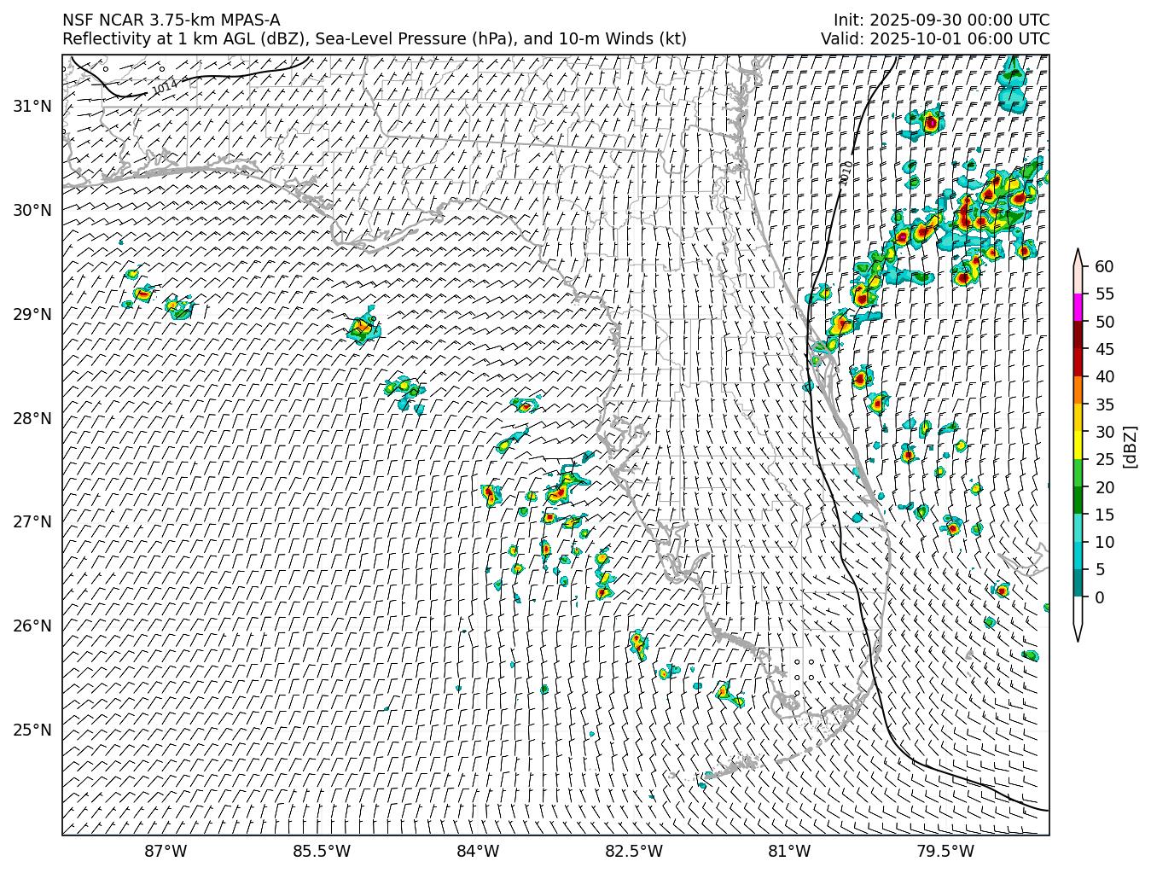Click the Init: 2025-09-30 00:00 UTC text
The width and height of the screenshot is (1151, 873).
941,20
